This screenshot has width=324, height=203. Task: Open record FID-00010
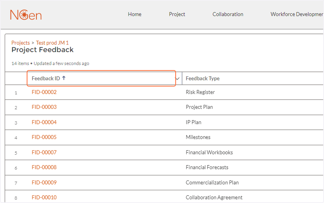pyautogui.click(x=44, y=197)
